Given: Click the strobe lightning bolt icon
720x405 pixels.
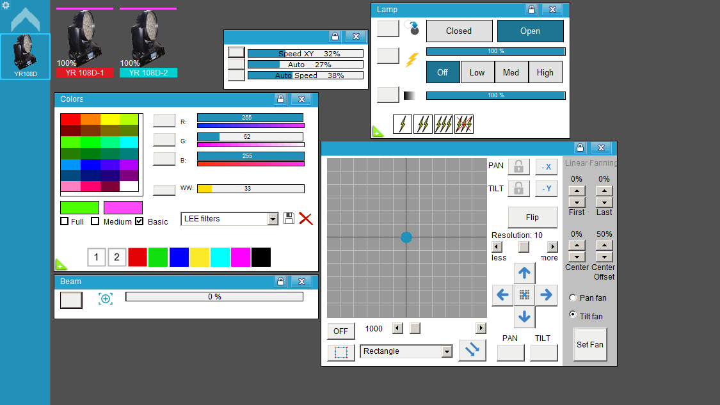Looking at the screenshot, I should click(412, 60).
